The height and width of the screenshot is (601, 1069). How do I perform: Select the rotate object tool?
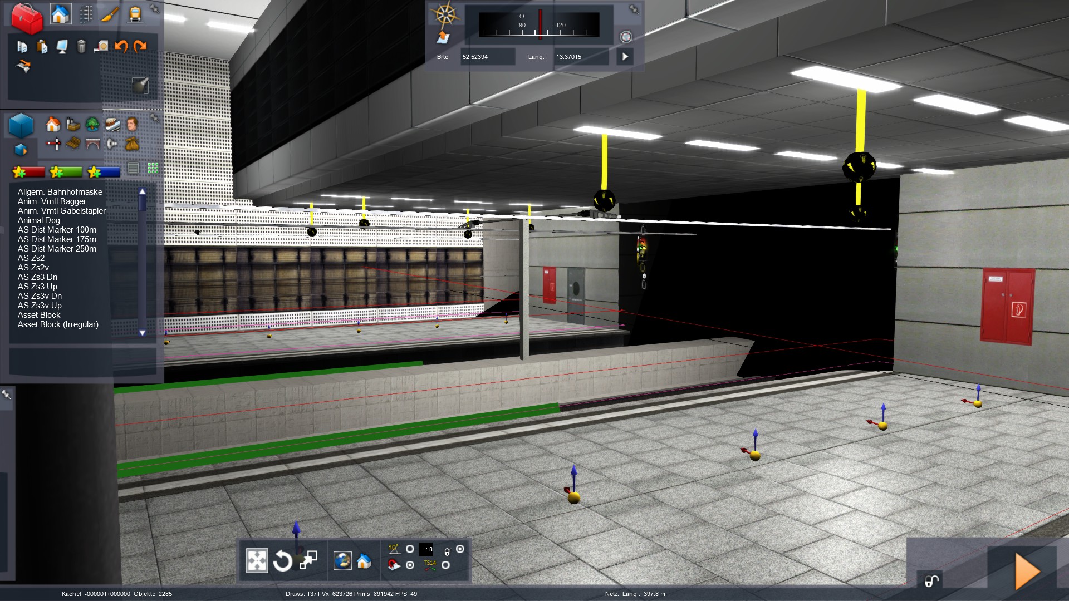click(x=282, y=560)
